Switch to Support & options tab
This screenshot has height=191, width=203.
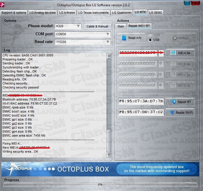point(14,13)
